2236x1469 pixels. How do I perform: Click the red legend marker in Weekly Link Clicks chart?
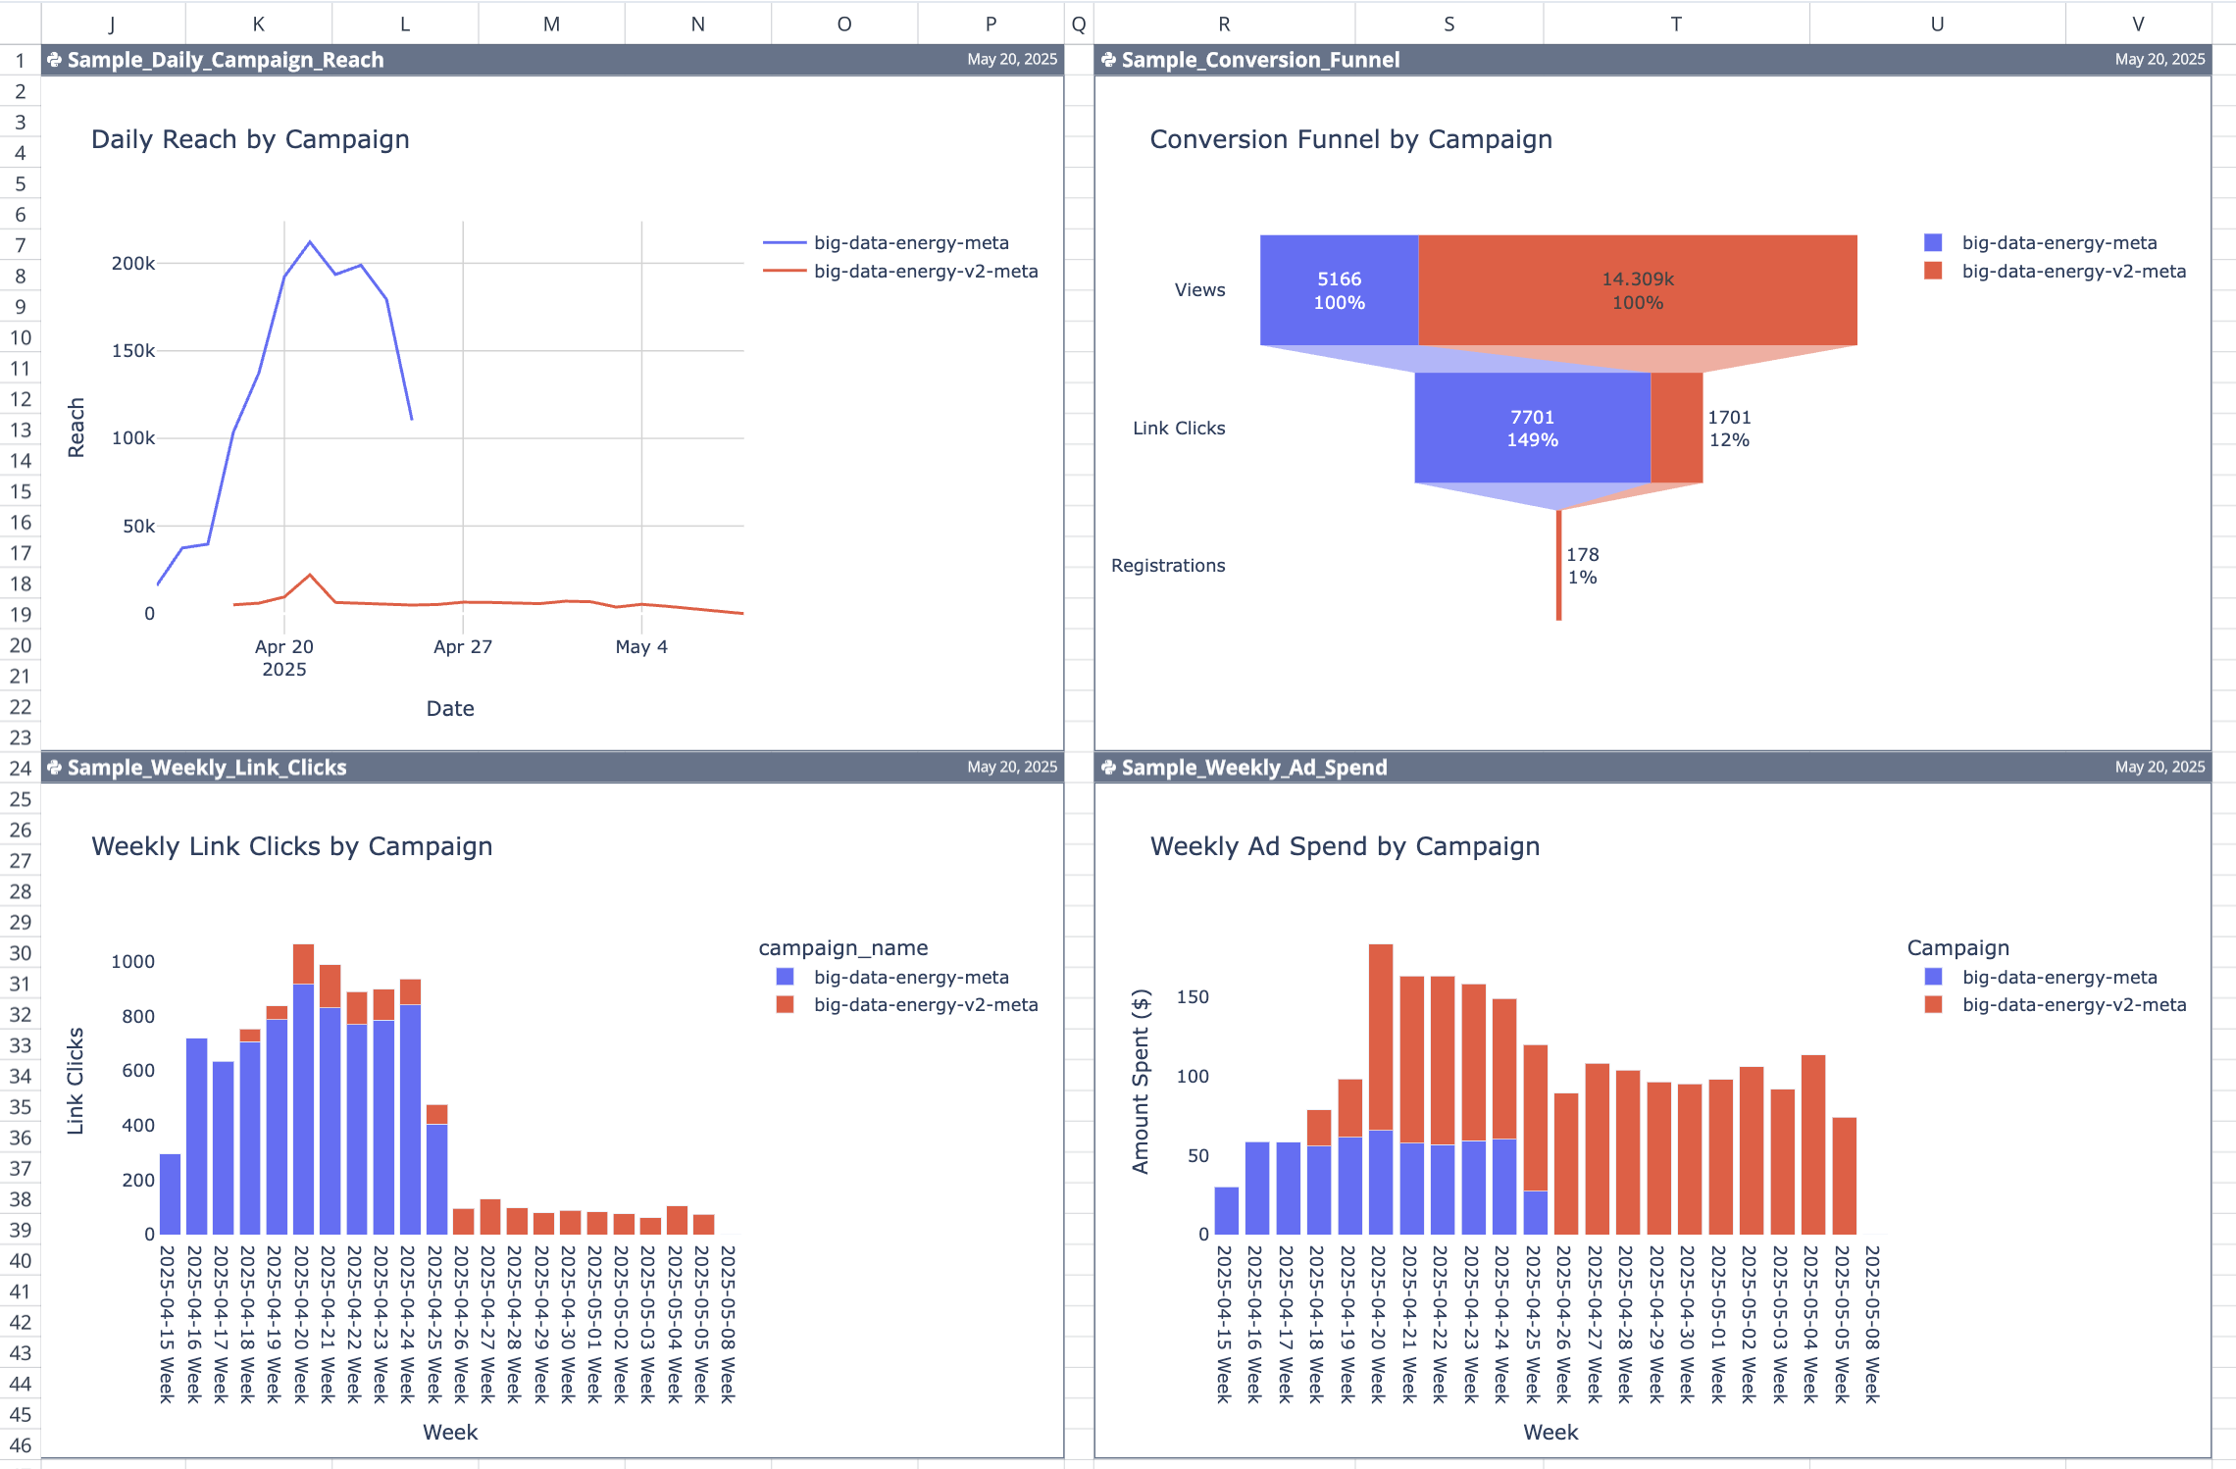[x=785, y=1004]
